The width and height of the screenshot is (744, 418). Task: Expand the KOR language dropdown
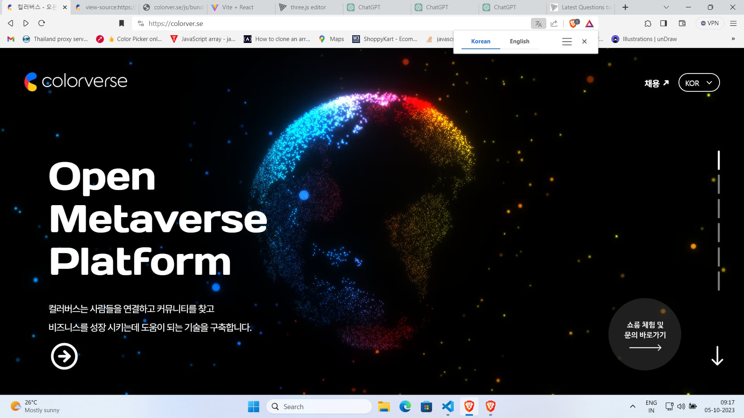pyautogui.click(x=699, y=83)
